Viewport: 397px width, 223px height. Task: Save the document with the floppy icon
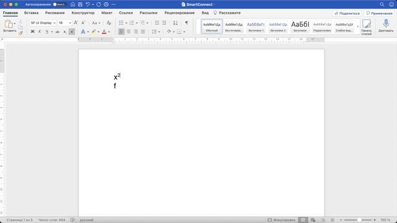80,4
